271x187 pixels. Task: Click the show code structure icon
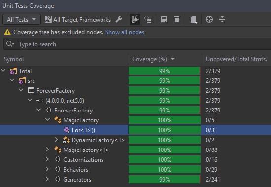[x=148, y=19]
